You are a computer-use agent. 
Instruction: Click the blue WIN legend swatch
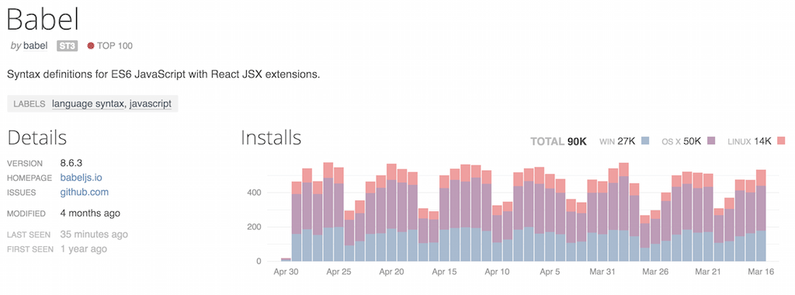645,141
